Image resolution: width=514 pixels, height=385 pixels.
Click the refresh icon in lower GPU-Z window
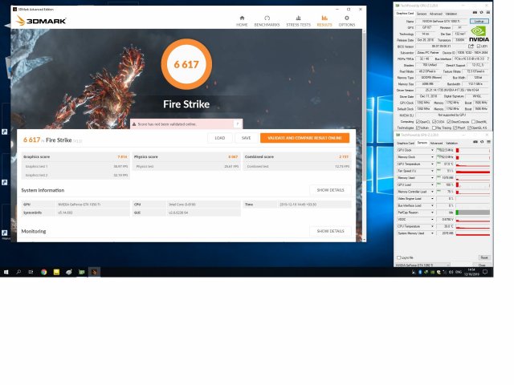tap(482, 142)
